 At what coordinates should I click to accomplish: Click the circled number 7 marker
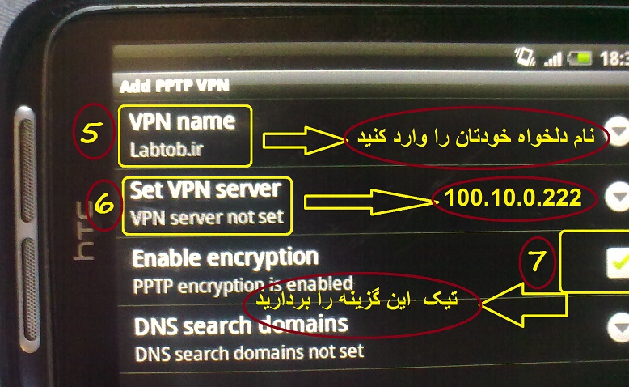click(538, 262)
